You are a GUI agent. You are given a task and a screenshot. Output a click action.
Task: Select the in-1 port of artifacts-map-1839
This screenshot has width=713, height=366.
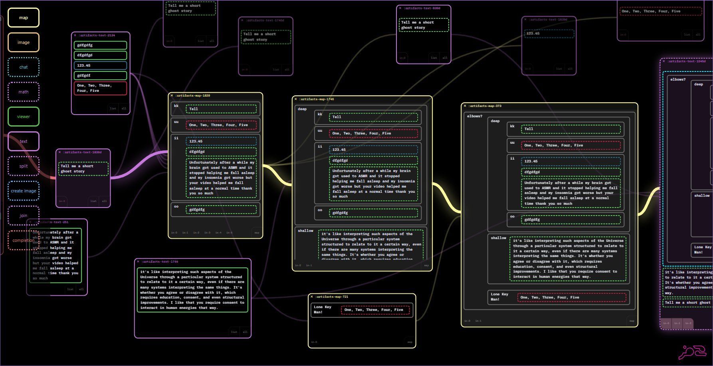click(x=185, y=233)
